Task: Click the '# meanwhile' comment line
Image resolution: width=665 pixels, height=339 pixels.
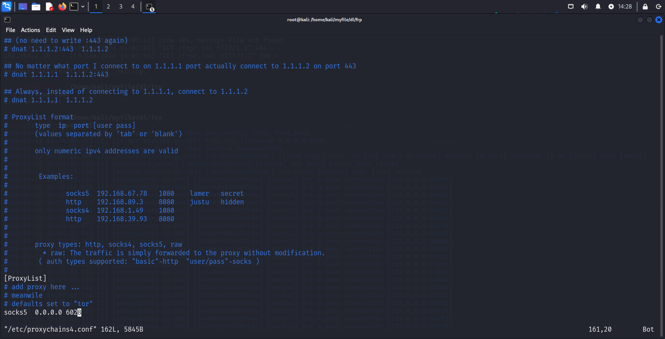Action: click(23, 295)
